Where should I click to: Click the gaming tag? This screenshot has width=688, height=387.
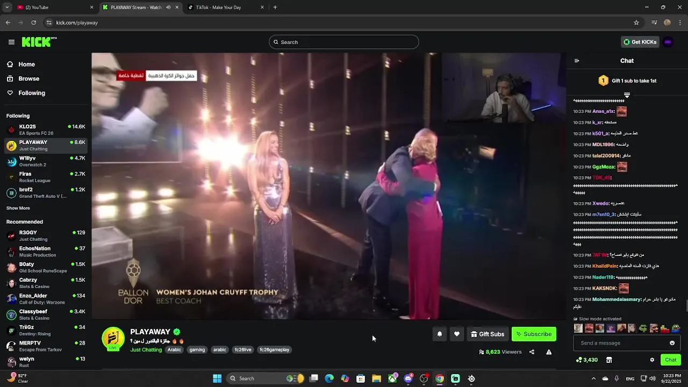coord(197,350)
